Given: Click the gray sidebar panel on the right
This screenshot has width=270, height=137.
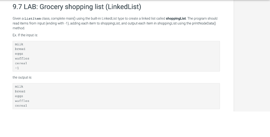Looking at the screenshot, I should pos(252,55).
